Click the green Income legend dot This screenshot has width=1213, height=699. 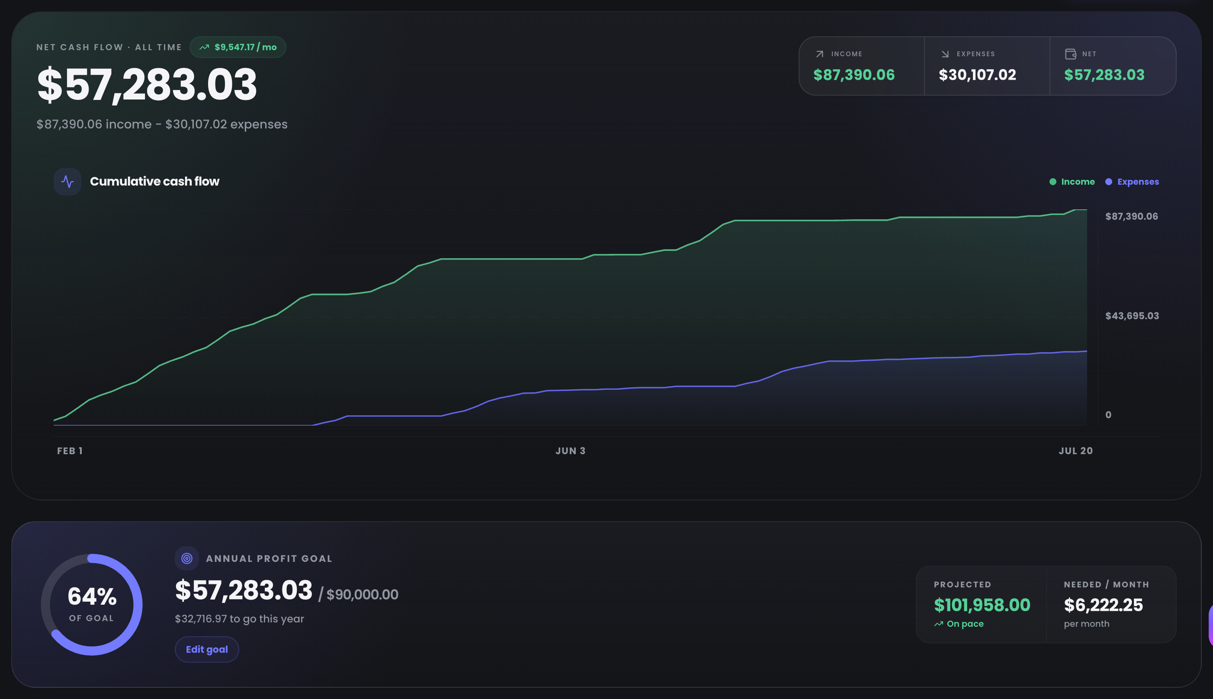tap(1053, 182)
